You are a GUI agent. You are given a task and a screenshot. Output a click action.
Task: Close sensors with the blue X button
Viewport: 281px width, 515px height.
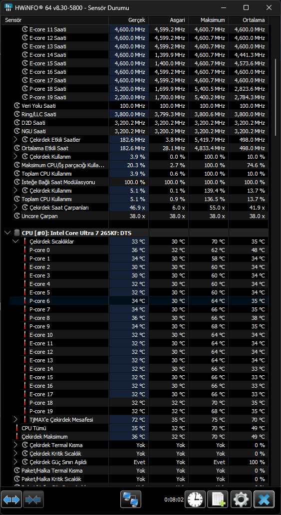(x=264, y=500)
